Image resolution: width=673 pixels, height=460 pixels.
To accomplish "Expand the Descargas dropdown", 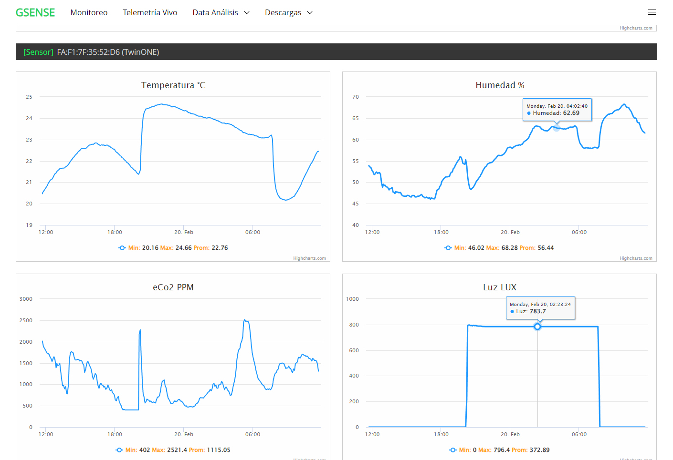I will click(288, 12).
